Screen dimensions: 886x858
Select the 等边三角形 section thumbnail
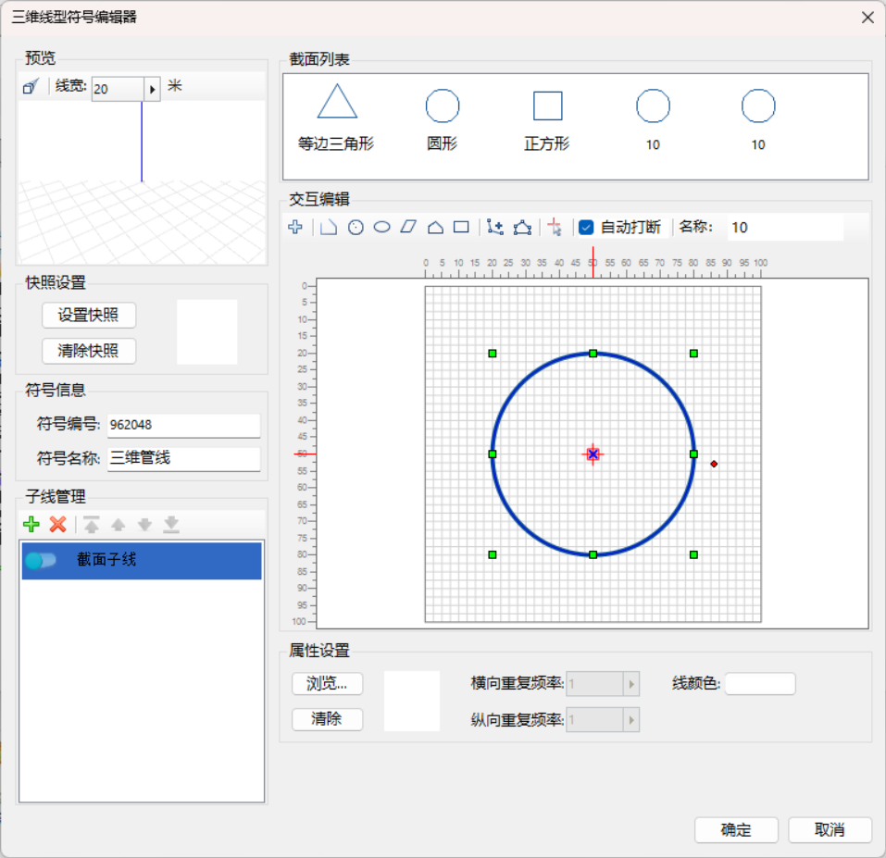[x=337, y=116]
